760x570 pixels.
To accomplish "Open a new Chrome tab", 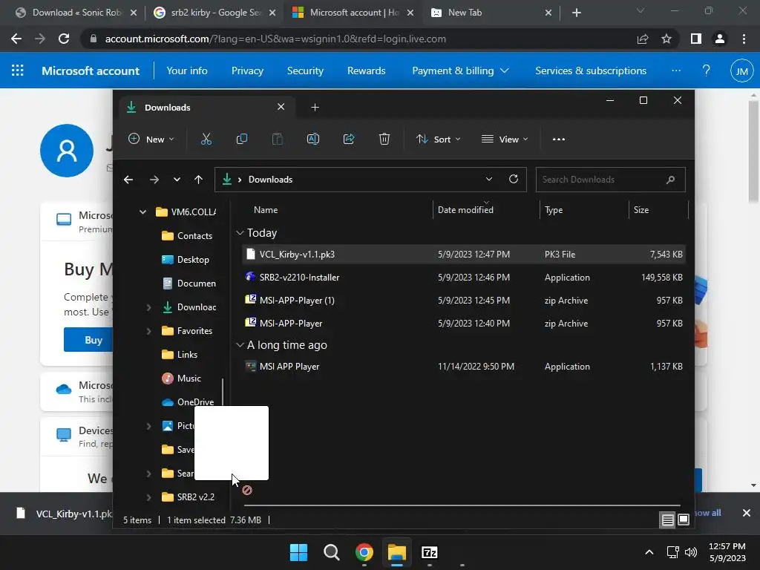I will pos(576,13).
